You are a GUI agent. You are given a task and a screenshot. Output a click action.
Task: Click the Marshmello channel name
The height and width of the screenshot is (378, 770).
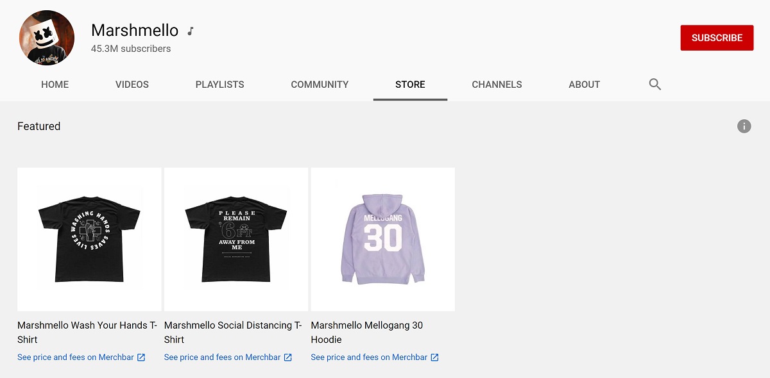click(135, 30)
